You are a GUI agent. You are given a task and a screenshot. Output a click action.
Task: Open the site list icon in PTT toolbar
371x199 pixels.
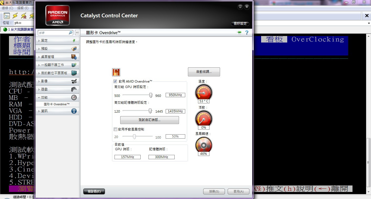tap(7, 16)
